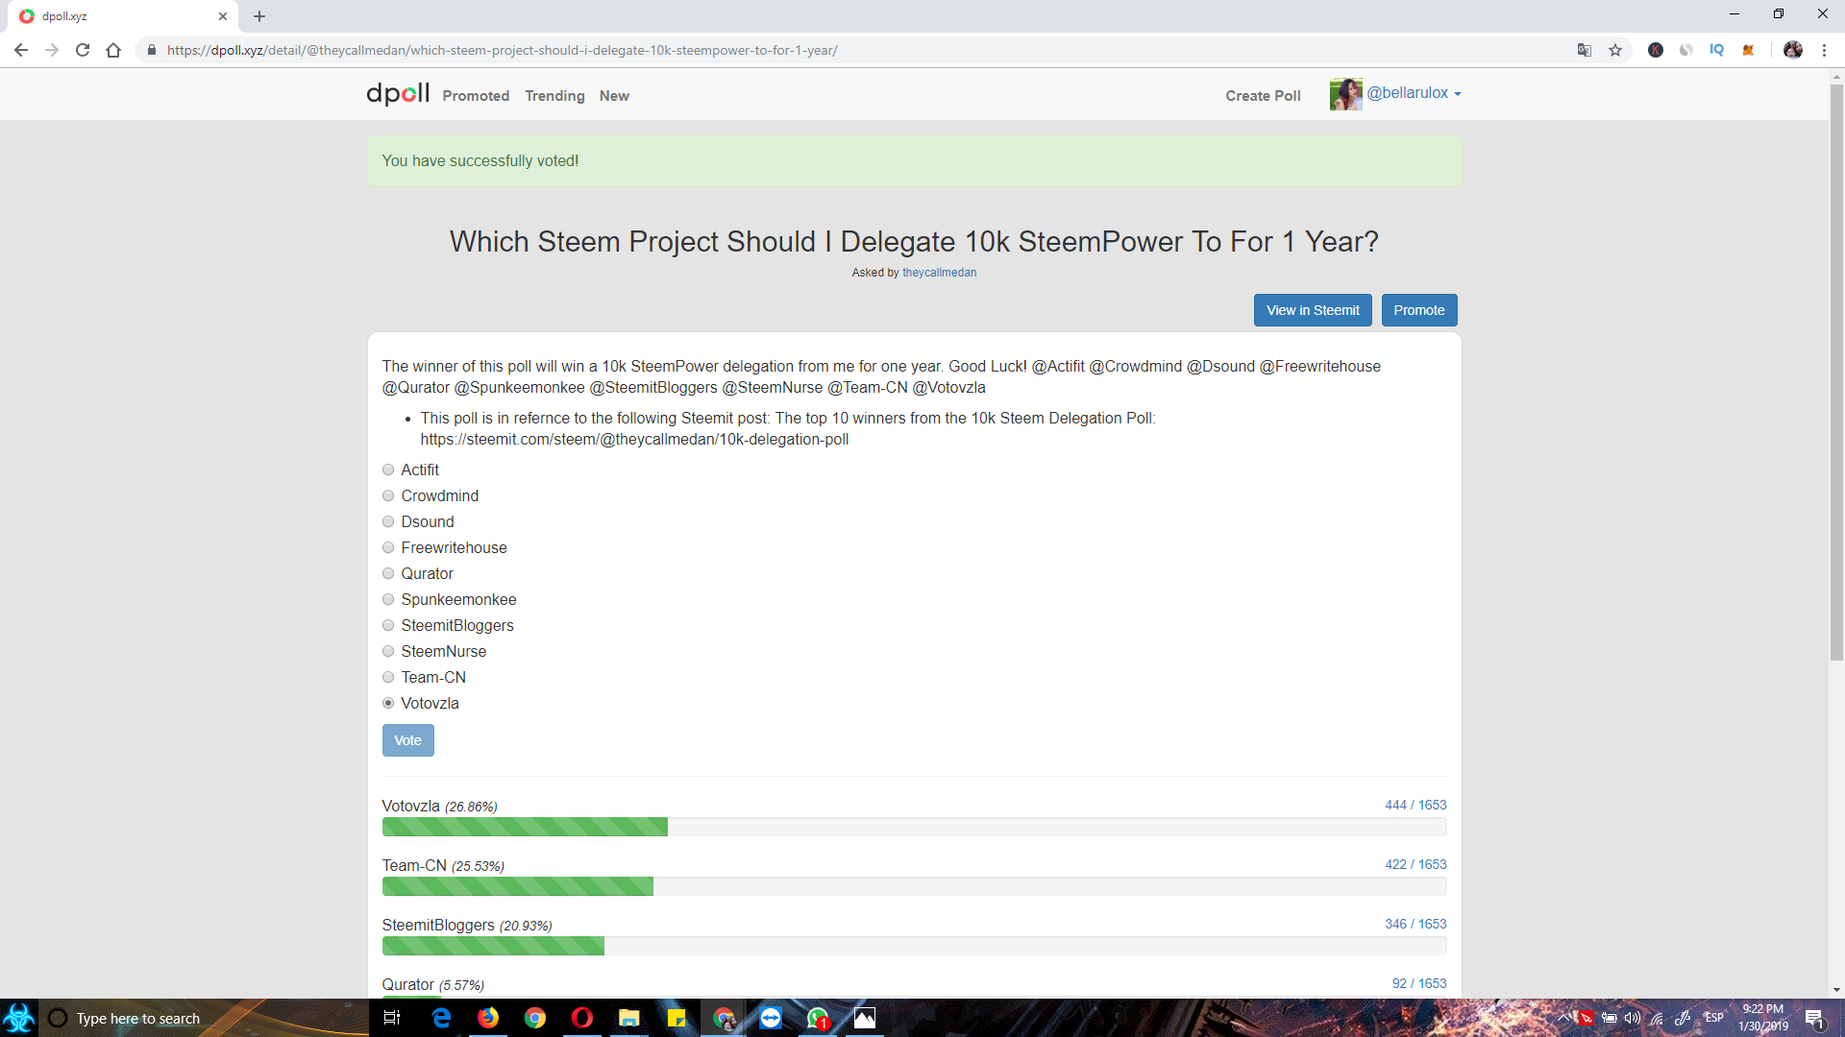Click the Google Translate icon in address bar
This screenshot has width=1845, height=1037.
[1585, 50]
